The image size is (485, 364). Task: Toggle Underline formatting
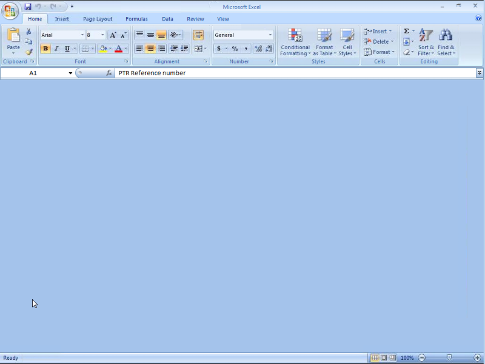point(67,49)
